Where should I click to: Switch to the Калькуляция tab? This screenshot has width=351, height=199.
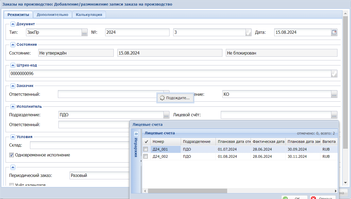click(89, 15)
